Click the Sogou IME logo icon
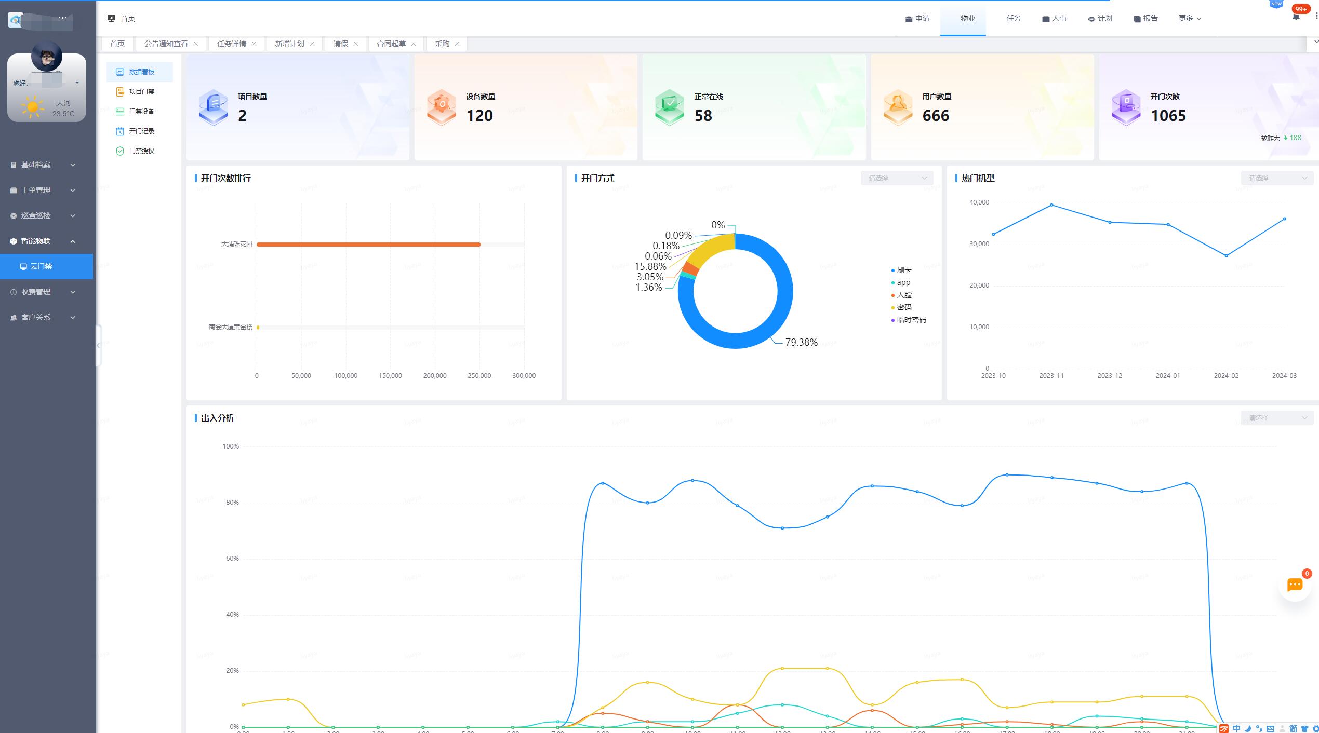1319x733 pixels. pyautogui.click(x=1224, y=728)
